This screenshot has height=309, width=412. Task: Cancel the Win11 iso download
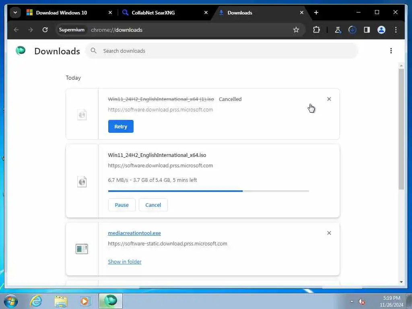(153, 205)
